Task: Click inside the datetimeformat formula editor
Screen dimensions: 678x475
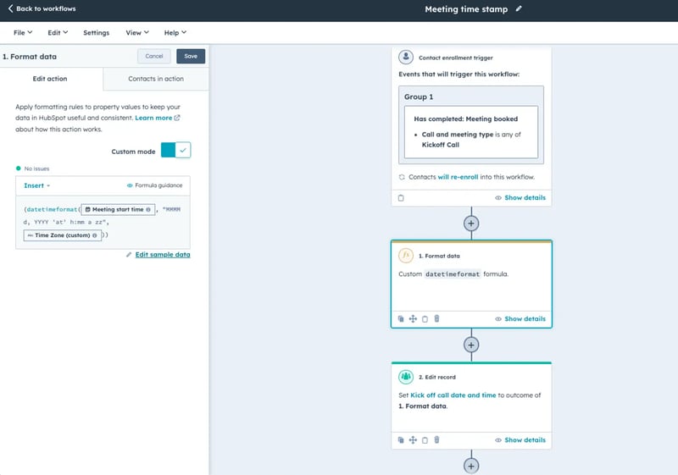Action: click(103, 223)
